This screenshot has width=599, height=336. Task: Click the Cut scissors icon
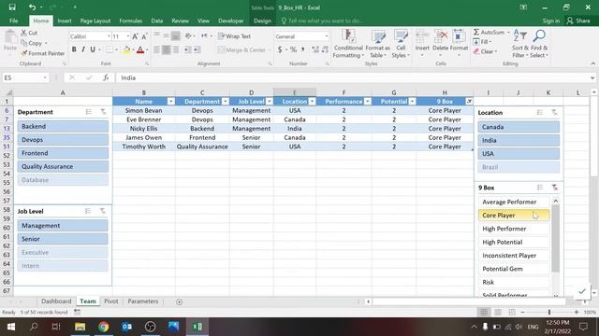coord(23,33)
